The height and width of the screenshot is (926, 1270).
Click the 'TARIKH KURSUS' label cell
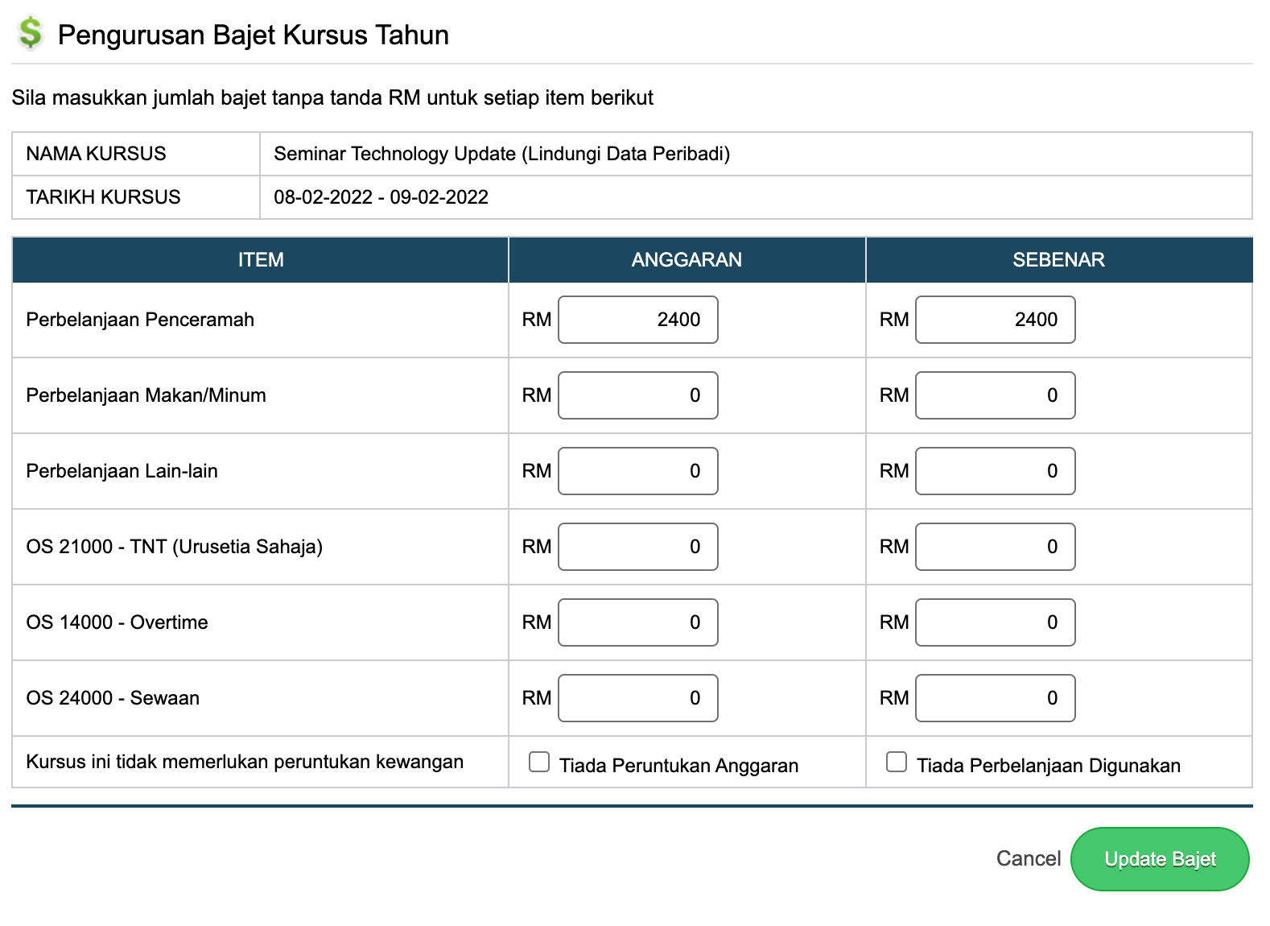coord(136,197)
